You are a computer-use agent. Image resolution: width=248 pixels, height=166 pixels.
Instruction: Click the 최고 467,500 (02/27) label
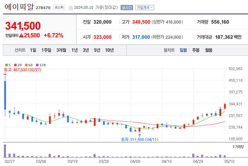click(23, 70)
